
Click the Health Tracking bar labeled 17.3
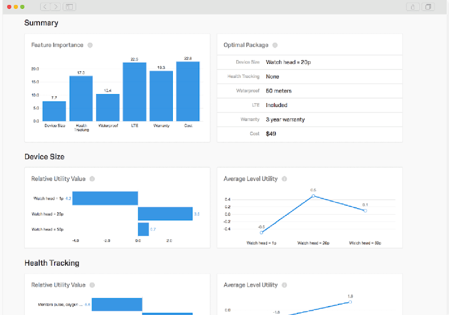81,99
